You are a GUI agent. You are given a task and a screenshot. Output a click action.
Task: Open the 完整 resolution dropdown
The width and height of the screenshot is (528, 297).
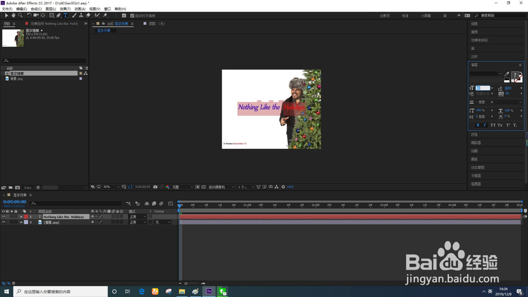182,187
